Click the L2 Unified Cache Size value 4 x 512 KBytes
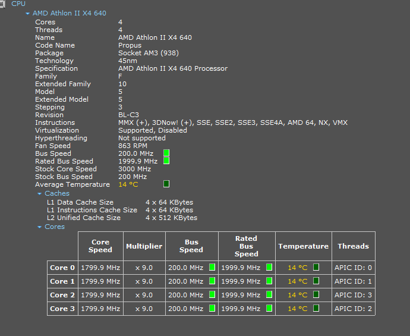This screenshot has height=336, width=410. [172, 218]
